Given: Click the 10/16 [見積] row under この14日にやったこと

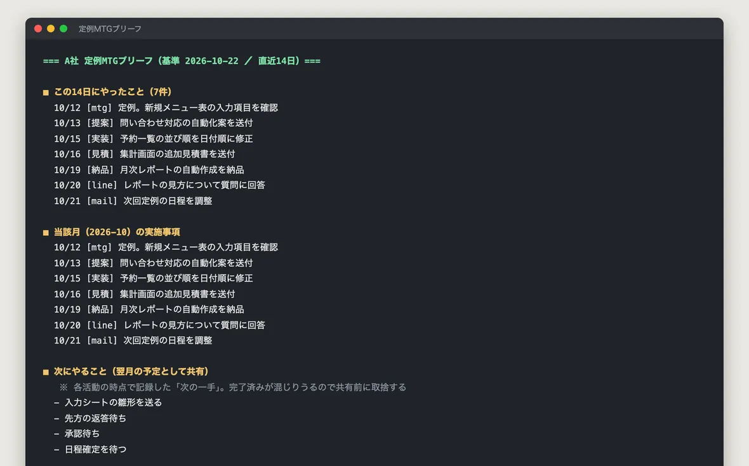Looking at the screenshot, I should 144,154.
